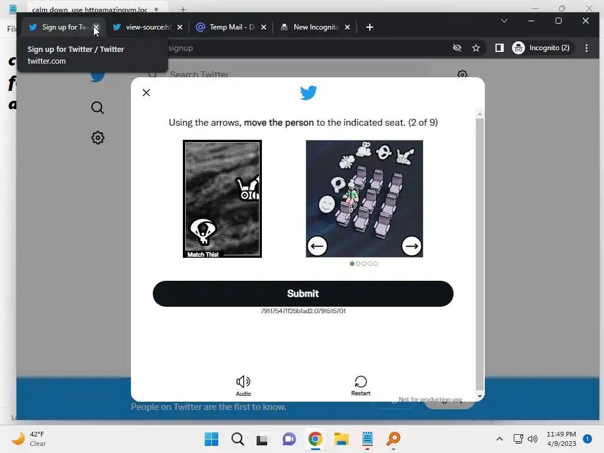Switch to the Temp Mail tab
604x453 pixels.
[x=231, y=27]
